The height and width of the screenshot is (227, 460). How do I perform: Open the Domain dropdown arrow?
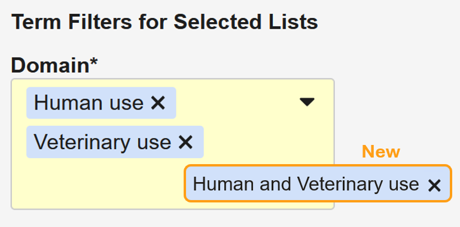[307, 102]
